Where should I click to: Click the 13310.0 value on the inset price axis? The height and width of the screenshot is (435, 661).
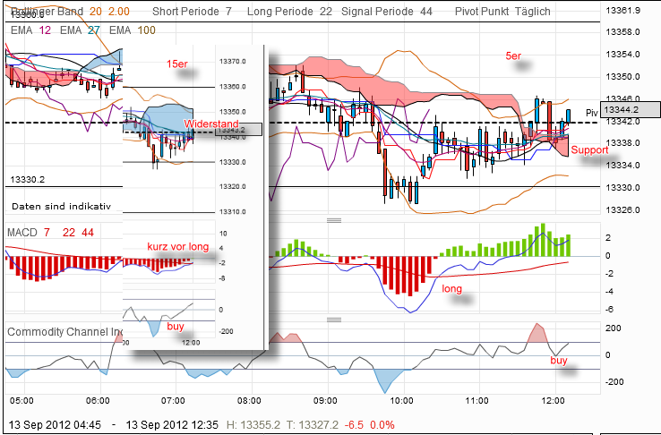tap(232, 212)
